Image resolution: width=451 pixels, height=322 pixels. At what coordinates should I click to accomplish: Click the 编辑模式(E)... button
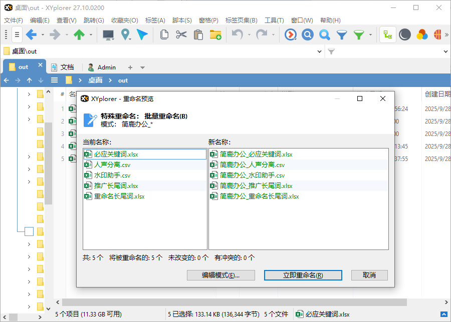220,275
